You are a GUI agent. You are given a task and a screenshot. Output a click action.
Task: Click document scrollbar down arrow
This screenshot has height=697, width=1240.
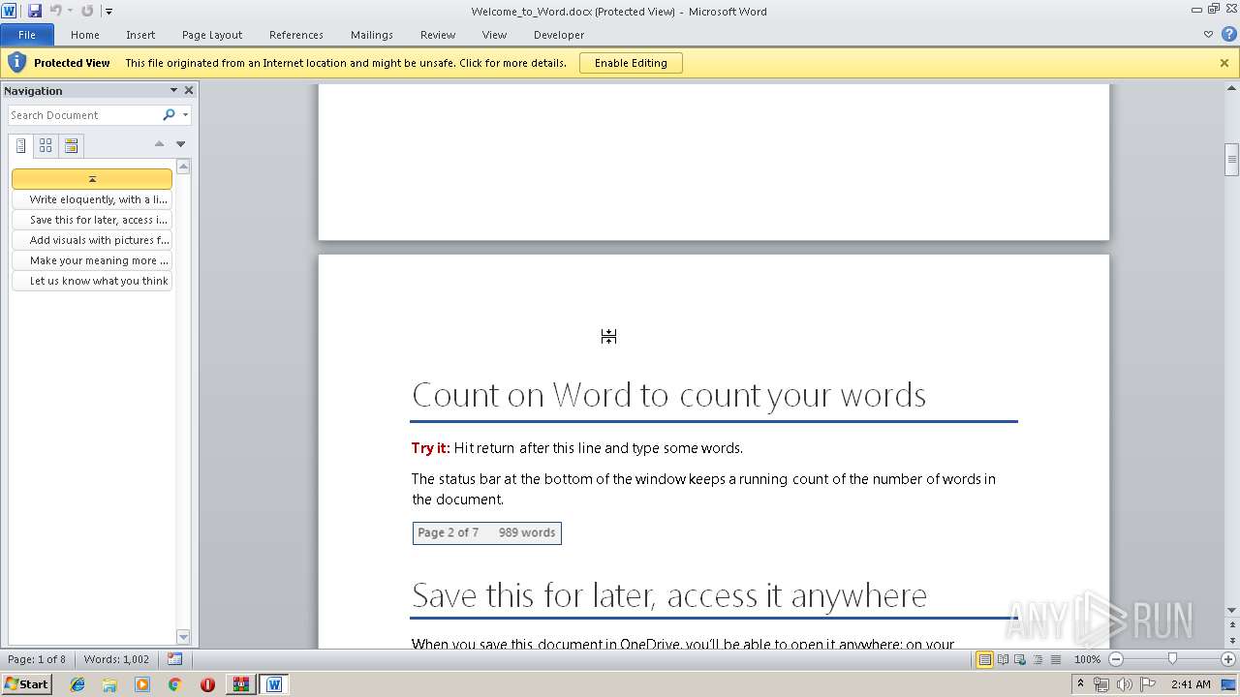pos(1231,610)
